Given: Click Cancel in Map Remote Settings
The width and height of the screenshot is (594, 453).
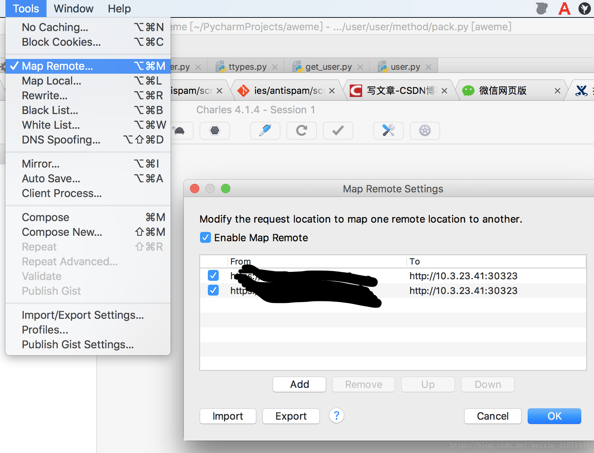Looking at the screenshot, I should tap(493, 416).
